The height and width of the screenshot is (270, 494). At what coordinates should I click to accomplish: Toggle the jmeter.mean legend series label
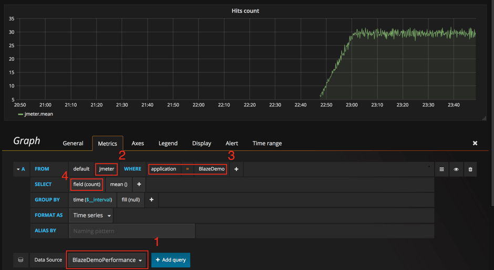[39, 114]
